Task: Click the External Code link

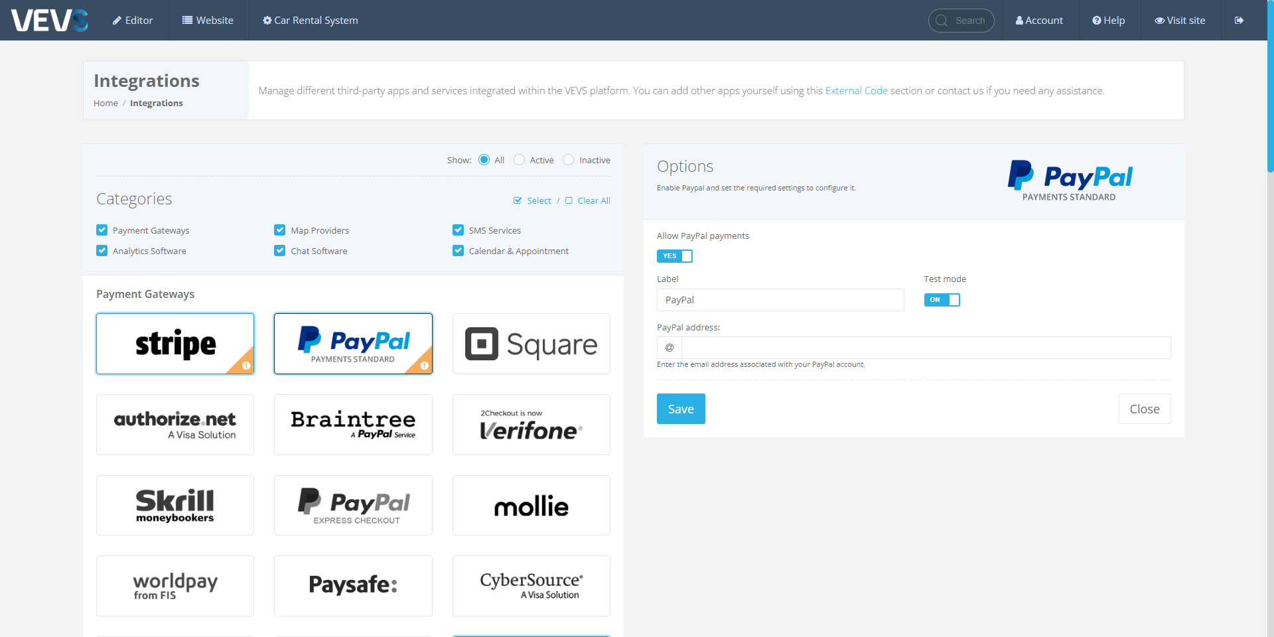Action: [x=856, y=90]
